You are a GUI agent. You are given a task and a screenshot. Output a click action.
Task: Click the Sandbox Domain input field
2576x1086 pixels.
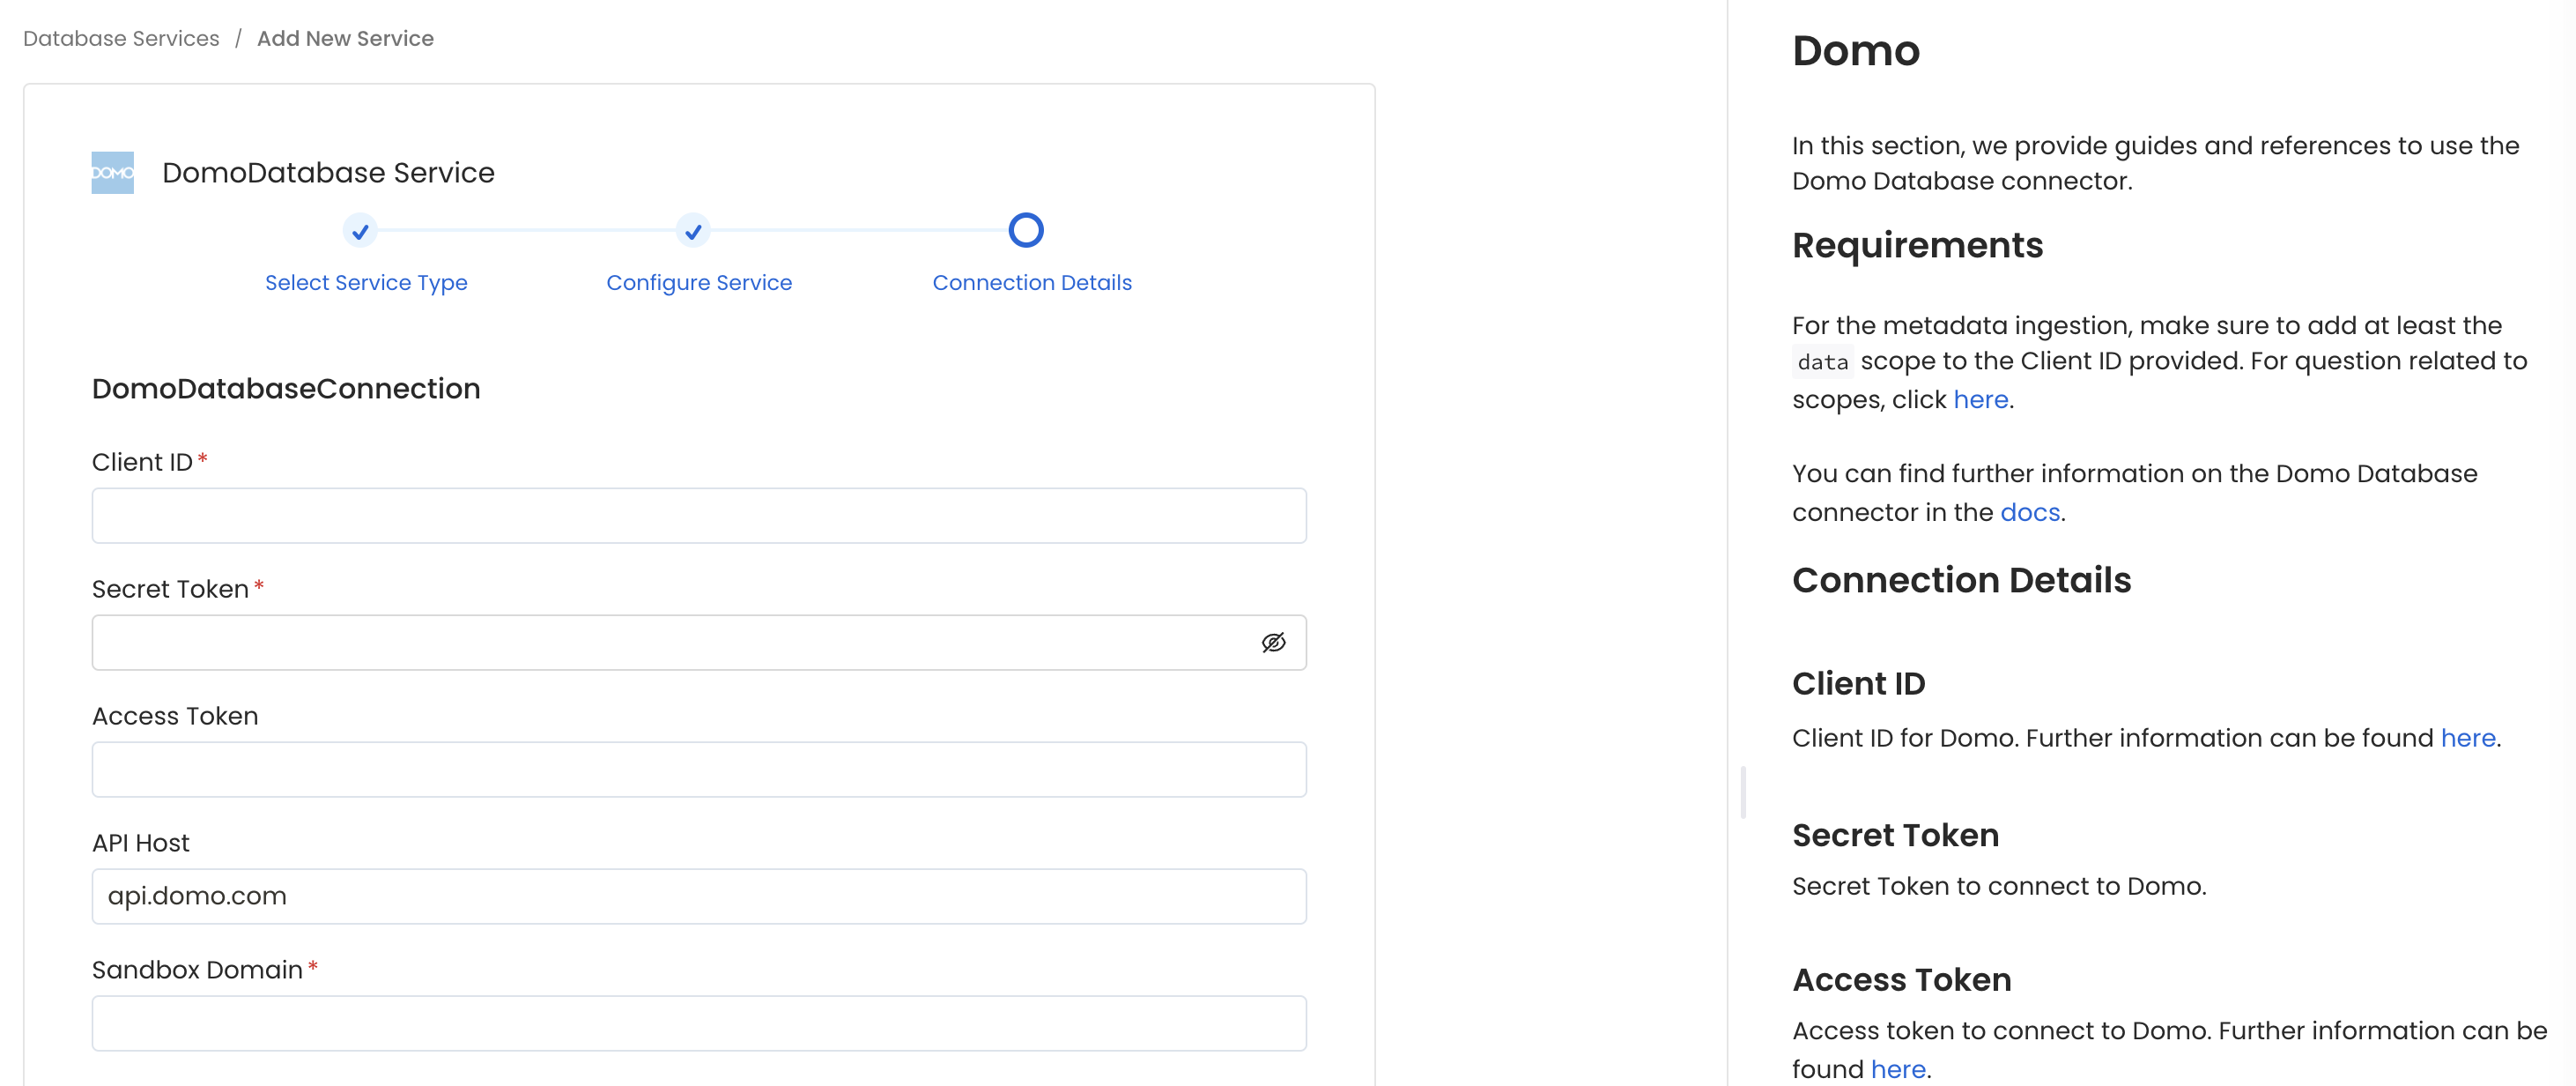point(698,1023)
